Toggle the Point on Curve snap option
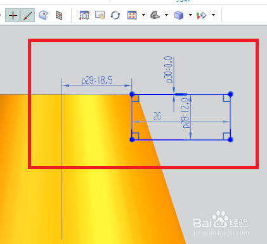The image size is (267, 244). pos(28,15)
